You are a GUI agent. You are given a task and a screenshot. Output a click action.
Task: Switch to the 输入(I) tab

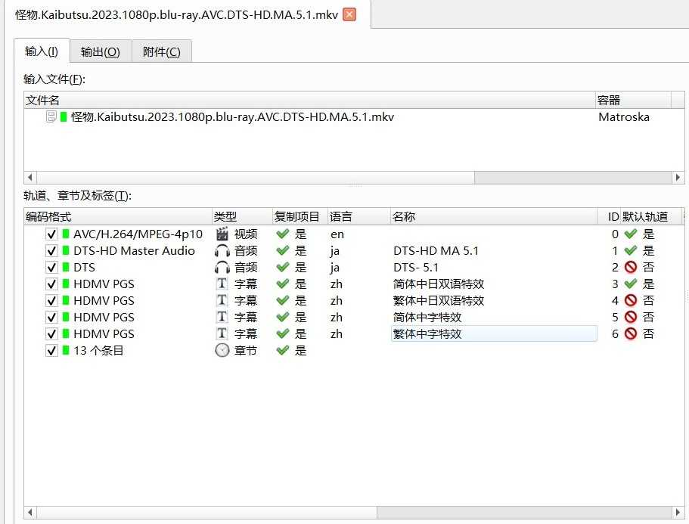(x=42, y=51)
